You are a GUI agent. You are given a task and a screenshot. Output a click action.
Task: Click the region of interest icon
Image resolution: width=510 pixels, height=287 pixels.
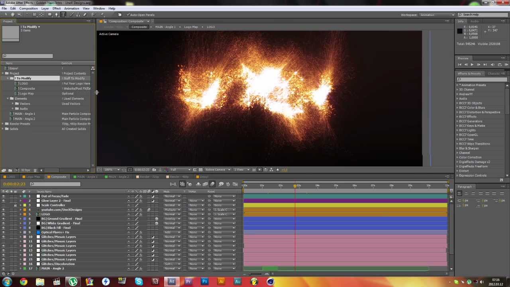195,170
